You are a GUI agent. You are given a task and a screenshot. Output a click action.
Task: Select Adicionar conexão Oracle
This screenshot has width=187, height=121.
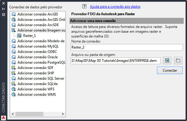point(38,57)
